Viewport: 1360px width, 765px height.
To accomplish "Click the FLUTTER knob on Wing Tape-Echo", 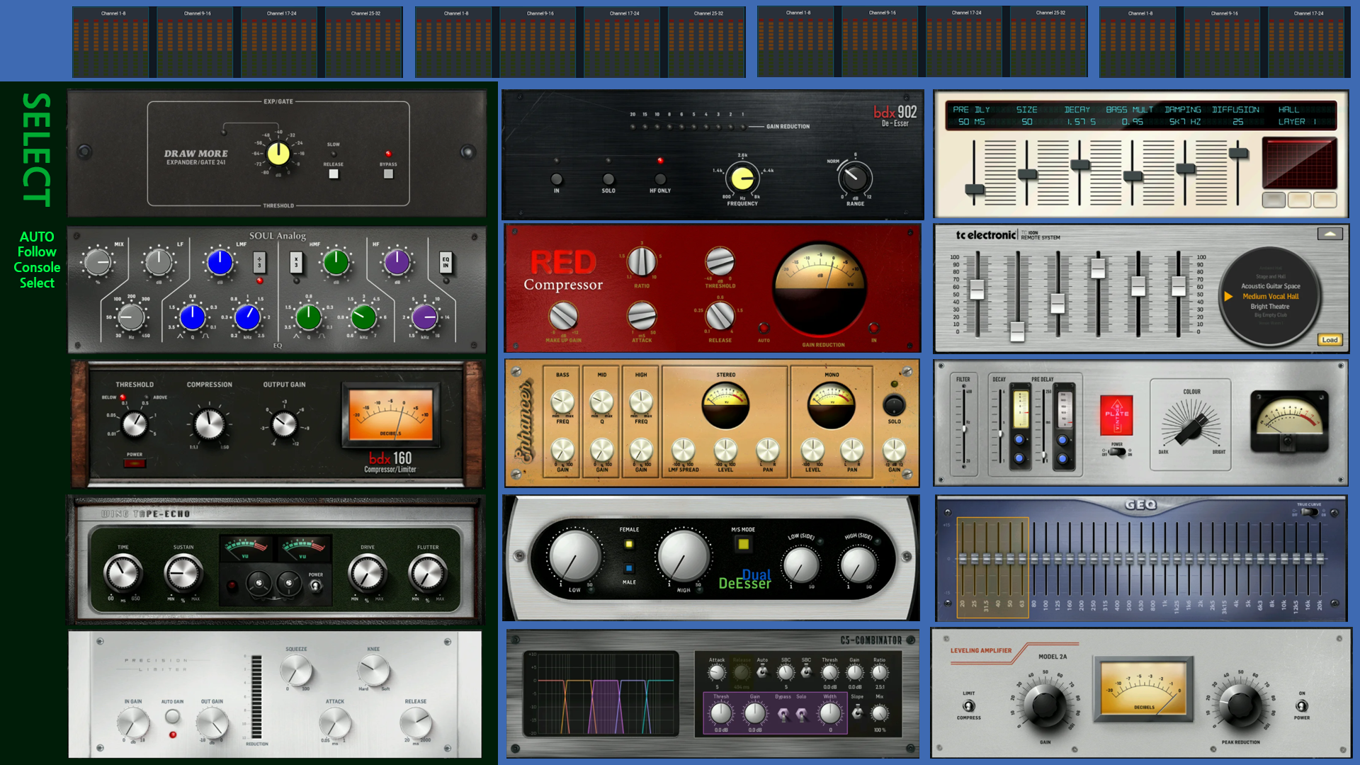I will tap(428, 573).
